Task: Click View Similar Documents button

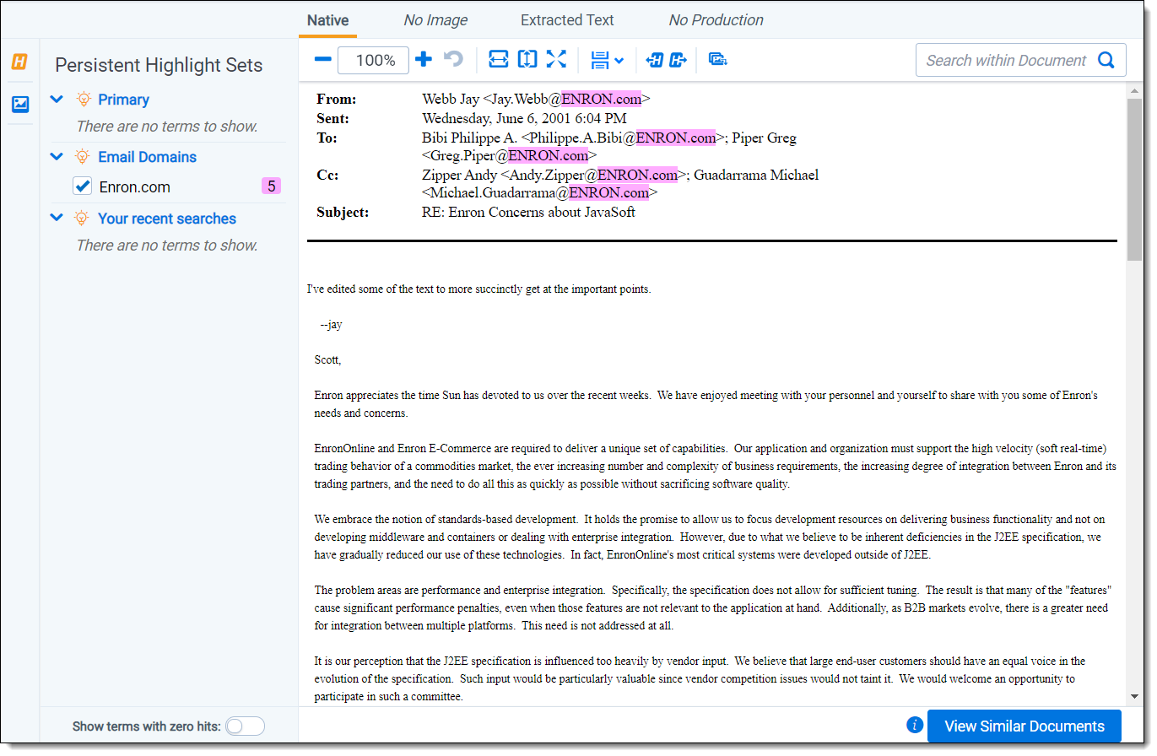Action: (1024, 726)
